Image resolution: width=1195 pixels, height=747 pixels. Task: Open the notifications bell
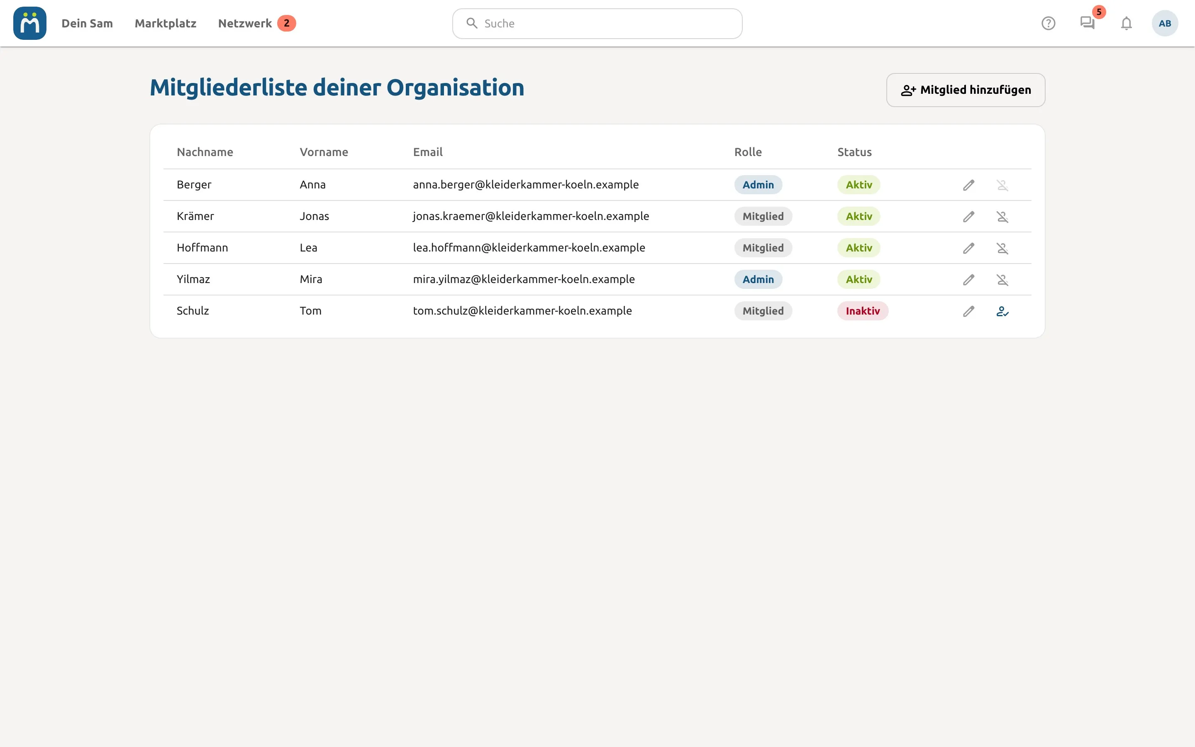(x=1126, y=23)
